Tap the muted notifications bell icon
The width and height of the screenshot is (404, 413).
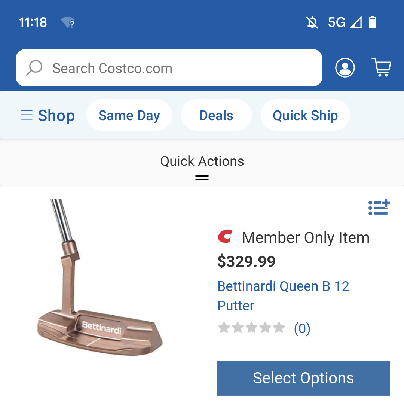(312, 22)
